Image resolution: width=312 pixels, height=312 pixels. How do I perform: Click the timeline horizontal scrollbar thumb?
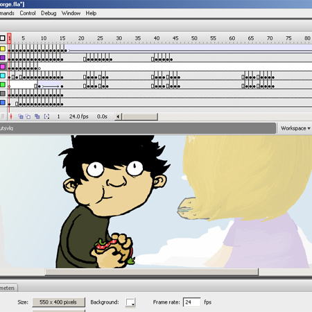point(140,116)
